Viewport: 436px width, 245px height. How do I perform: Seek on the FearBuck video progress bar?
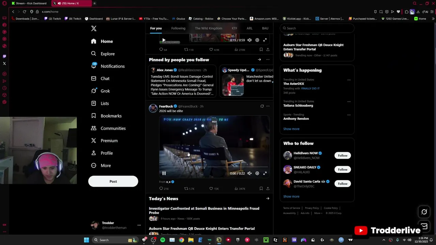(x=215, y=167)
